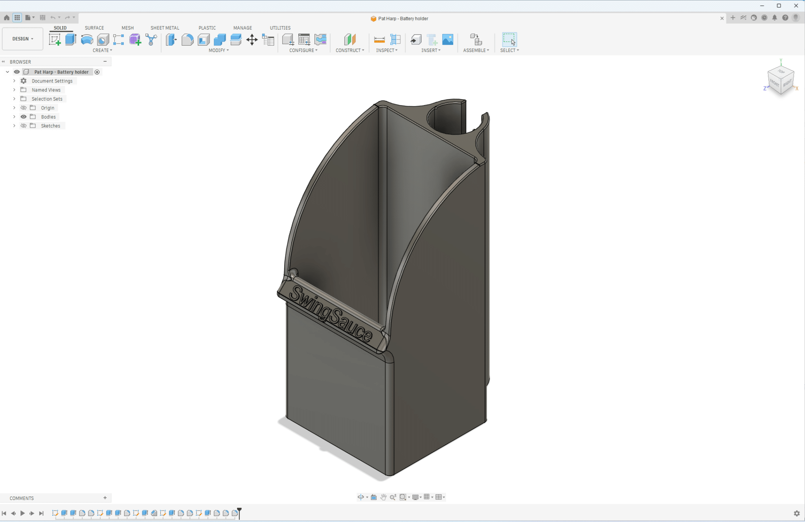Screen dimensions: 805x522
Task: Click the Save icon in the top bar
Action: [x=42, y=18]
